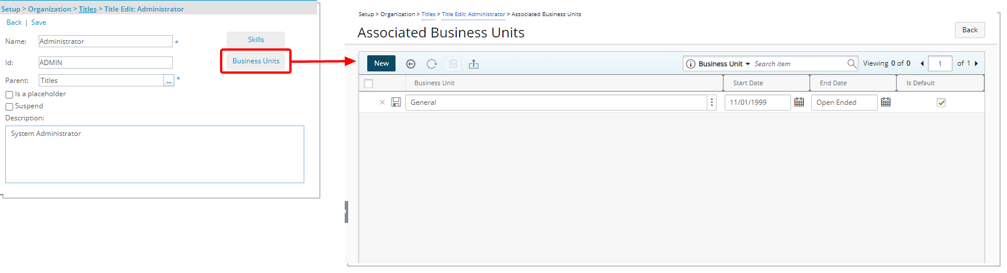This screenshot has height=273, width=1007.
Task: Tick the select-all checkbox in grid header
Action: 368,84
